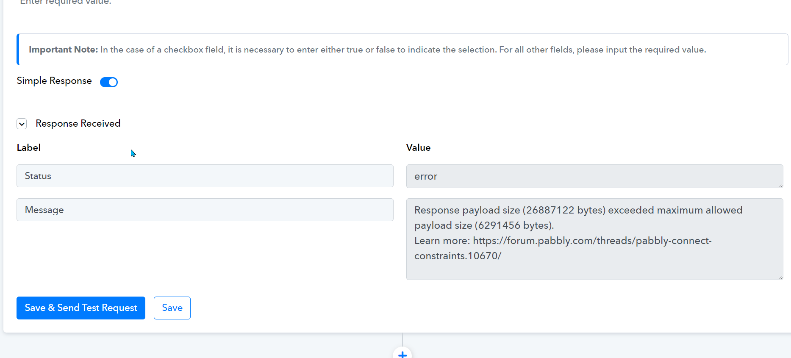Add a new step with plus icon
Screen dimensions: 791x358
(x=402, y=353)
